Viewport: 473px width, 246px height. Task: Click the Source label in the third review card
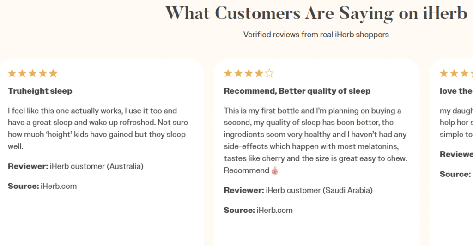(455, 174)
